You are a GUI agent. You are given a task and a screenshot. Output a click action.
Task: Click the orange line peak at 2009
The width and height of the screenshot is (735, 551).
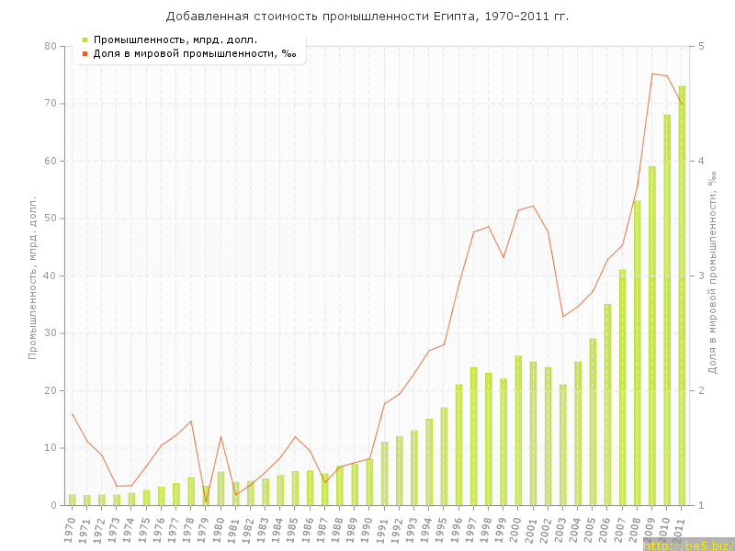(652, 73)
